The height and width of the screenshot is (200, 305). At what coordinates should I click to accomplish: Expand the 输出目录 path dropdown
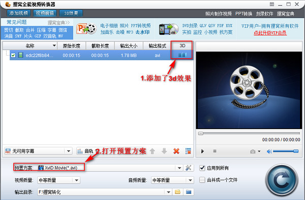[169, 192]
